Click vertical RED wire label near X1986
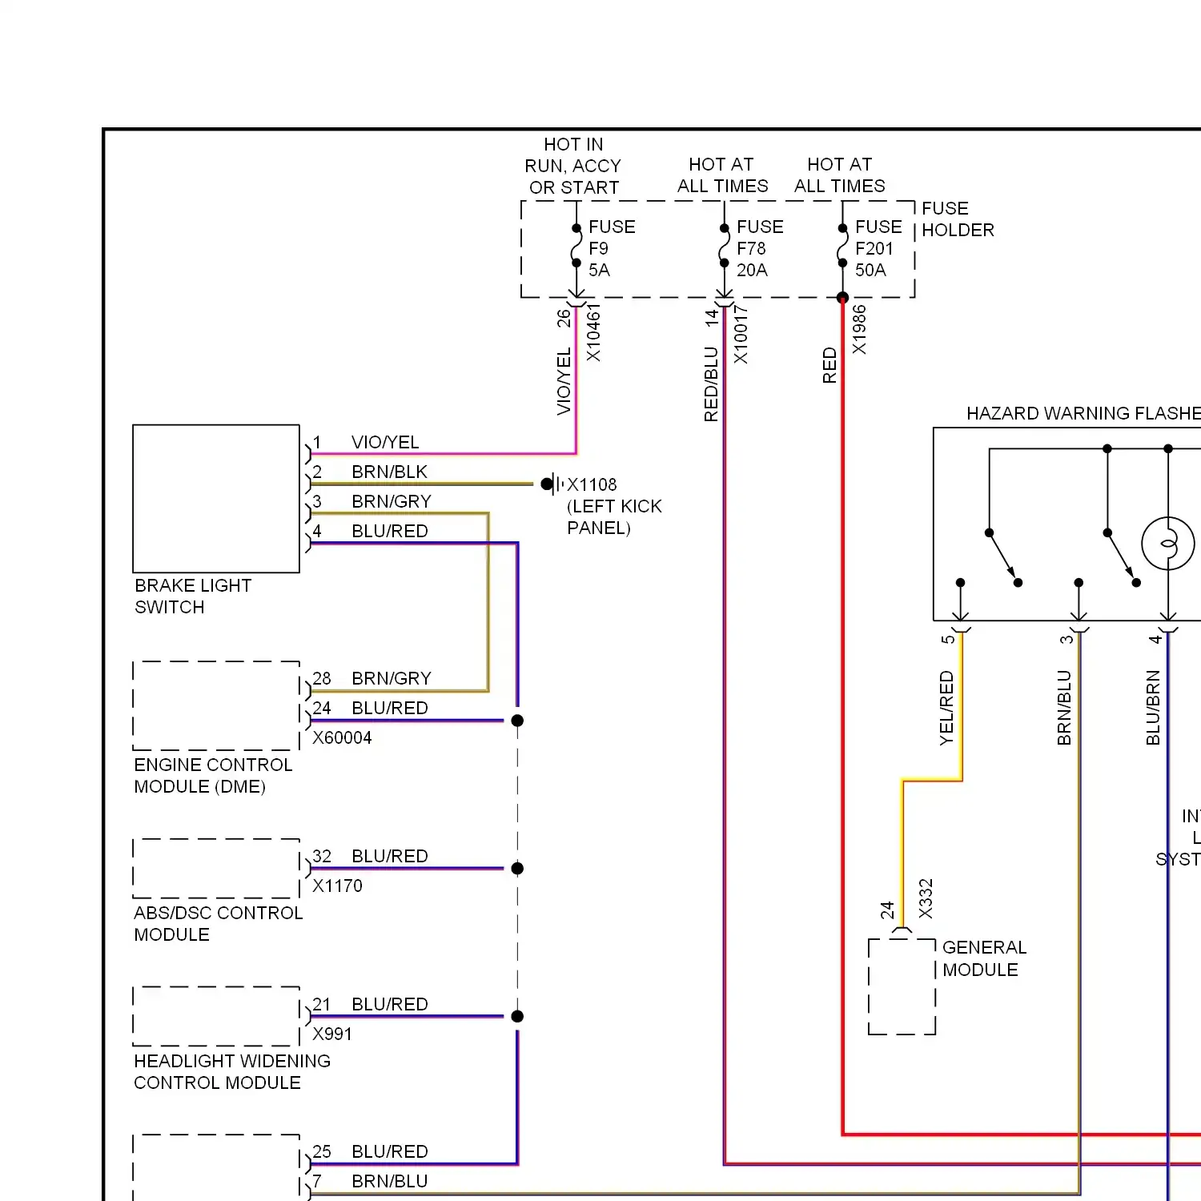The height and width of the screenshot is (1201, 1201). click(x=829, y=365)
